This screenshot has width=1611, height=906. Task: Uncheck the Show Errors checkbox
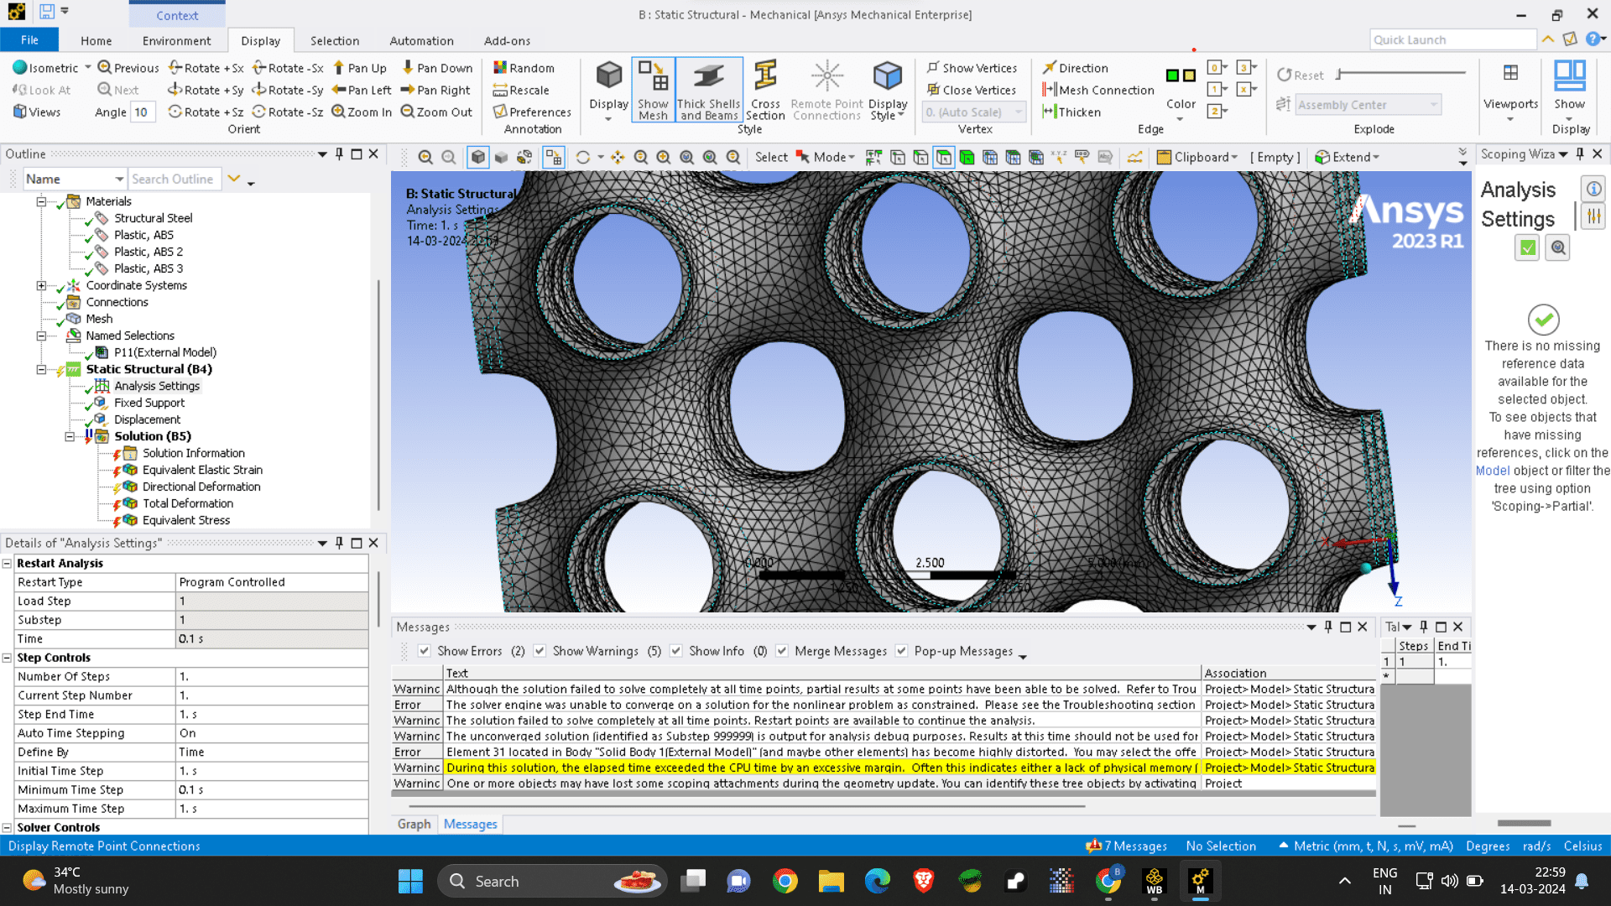(425, 651)
